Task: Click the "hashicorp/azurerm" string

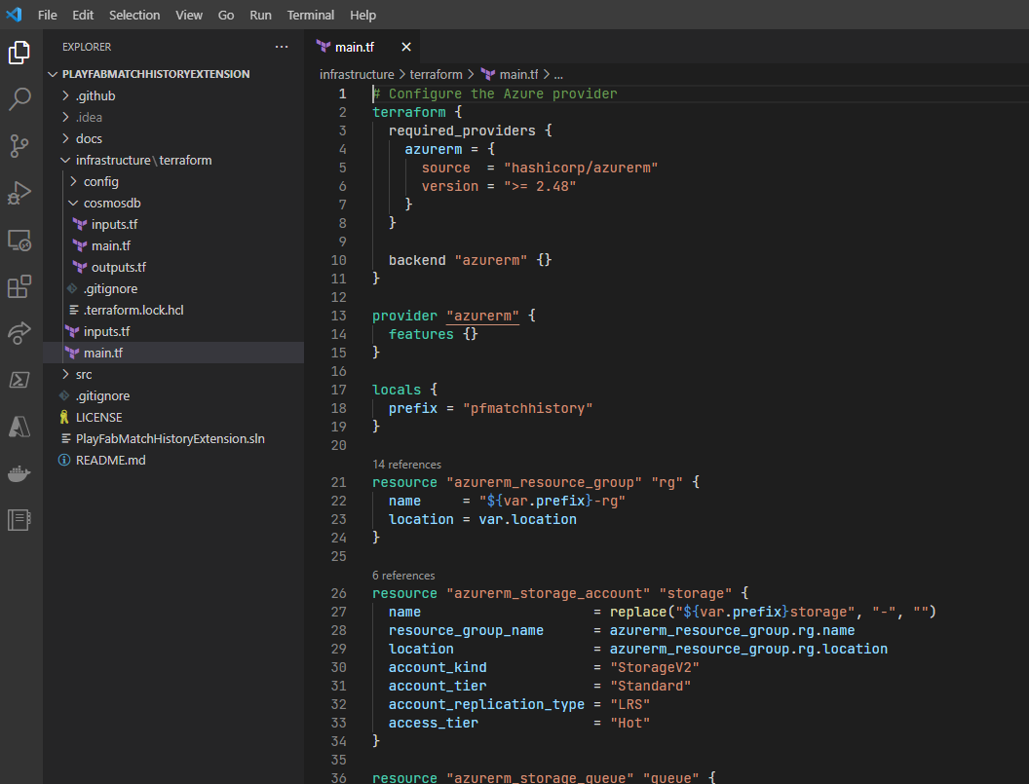Action: coord(581,168)
